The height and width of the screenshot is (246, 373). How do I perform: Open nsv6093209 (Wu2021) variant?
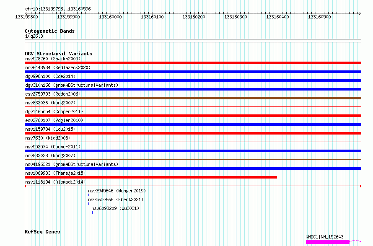click(115, 208)
